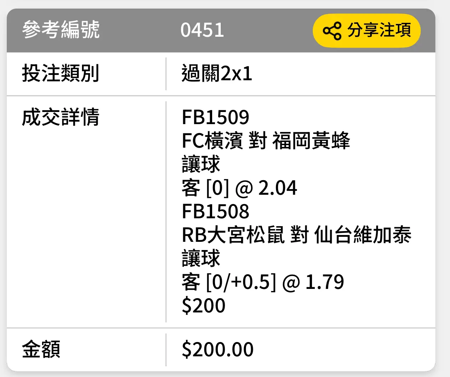The width and height of the screenshot is (450, 377).
Task: Click odds line 客 [0] @ 2.04
Action: (x=239, y=188)
